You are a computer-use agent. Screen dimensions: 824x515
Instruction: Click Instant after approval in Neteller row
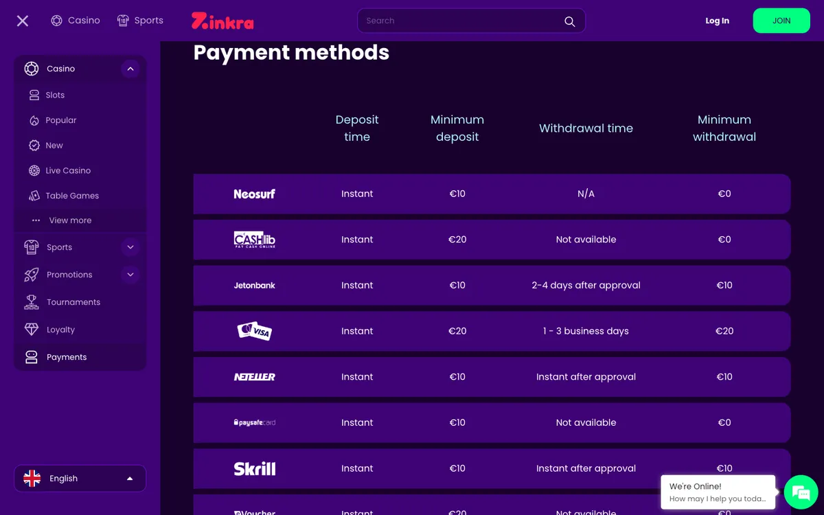click(x=586, y=377)
